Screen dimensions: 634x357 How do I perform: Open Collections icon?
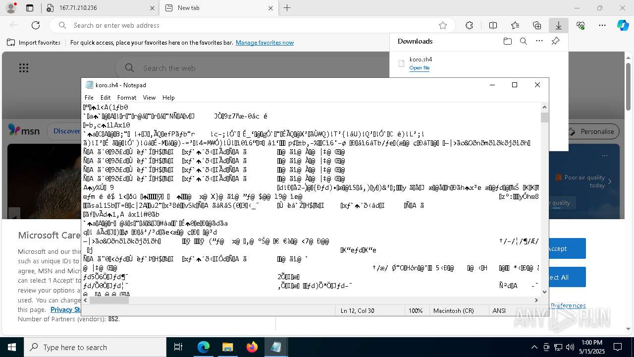(x=537, y=25)
